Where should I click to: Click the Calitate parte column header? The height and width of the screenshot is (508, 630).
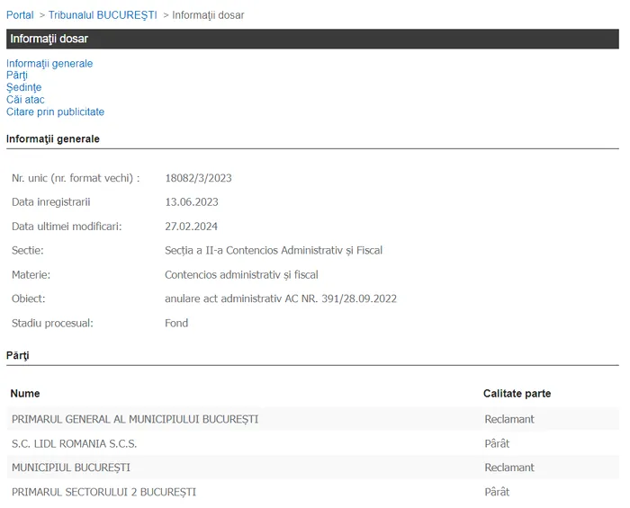pos(517,394)
